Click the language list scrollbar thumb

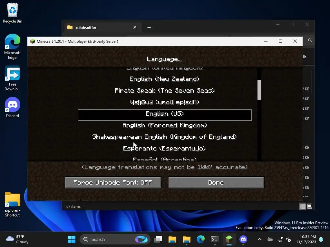point(259,90)
